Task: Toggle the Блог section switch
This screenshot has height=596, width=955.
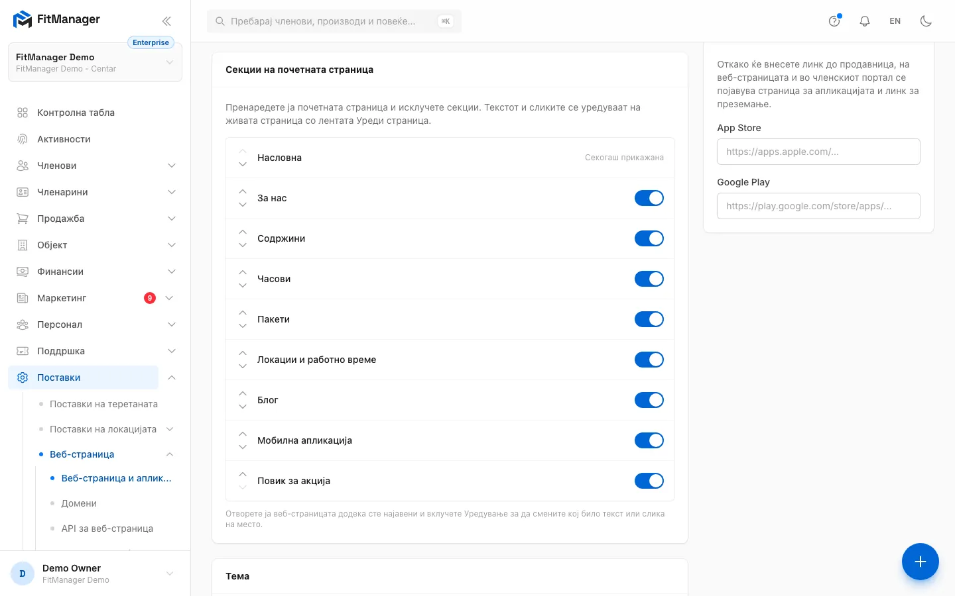Action: [649, 400]
